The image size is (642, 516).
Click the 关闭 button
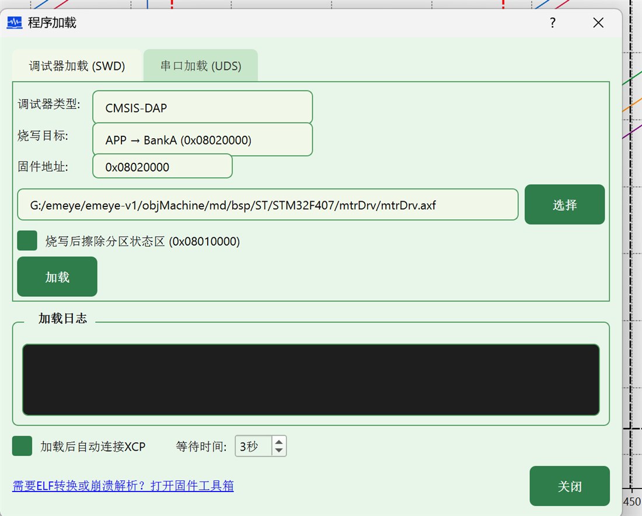click(x=570, y=486)
